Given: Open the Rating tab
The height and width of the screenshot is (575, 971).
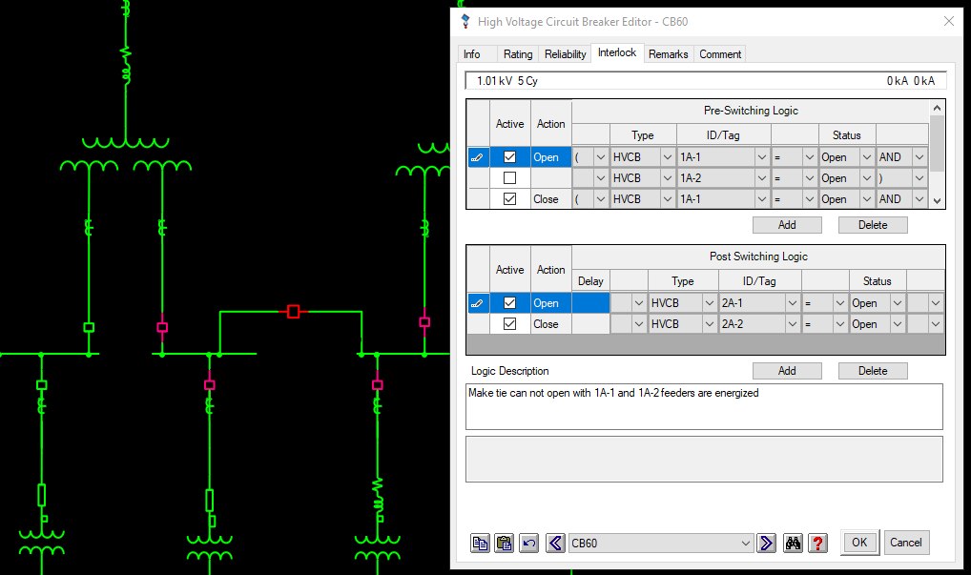Looking at the screenshot, I should point(517,54).
